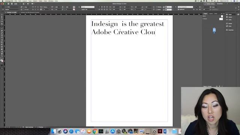The height and width of the screenshot is (135, 240).
Task: Open the Layers panel from the dock
Action: pos(229,17)
